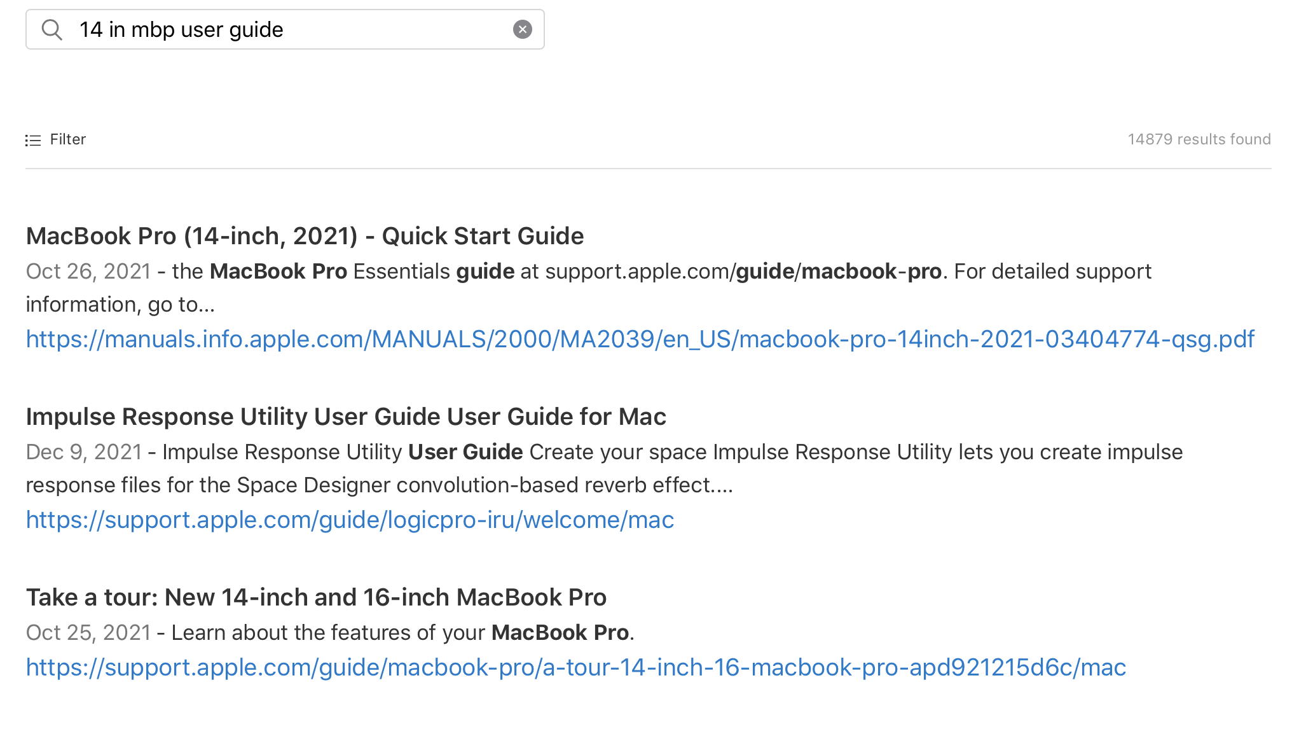Click the 'information, go to...' snippet line
The width and height of the screenshot is (1306, 734).
(x=120, y=305)
